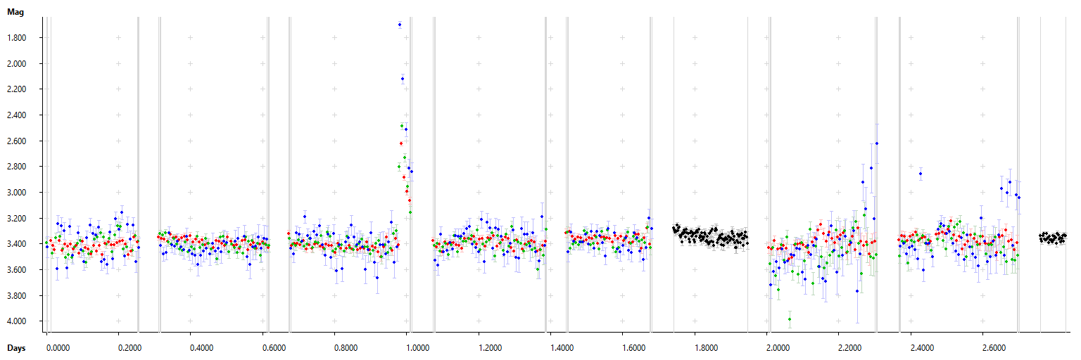Viewport: 1081px width, 360px height.
Task: Select the 3.000 tick on the Mag axis
Action: point(17,193)
